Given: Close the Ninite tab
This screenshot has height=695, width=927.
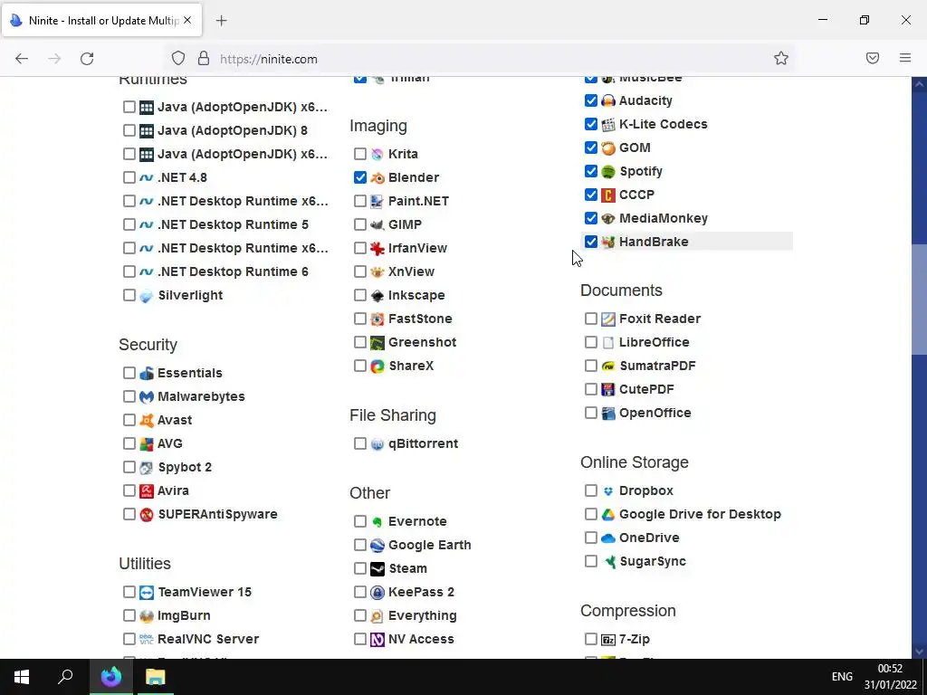Looking at the screenshot, I should [187, 20].
